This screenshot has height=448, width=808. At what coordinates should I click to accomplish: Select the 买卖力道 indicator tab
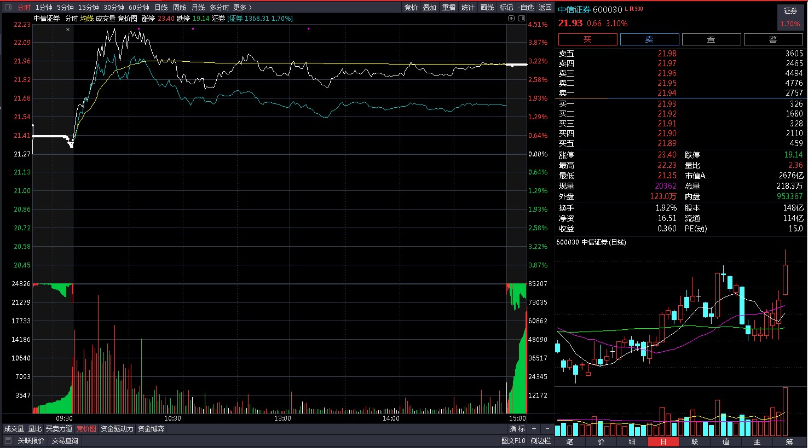[59, 429]
